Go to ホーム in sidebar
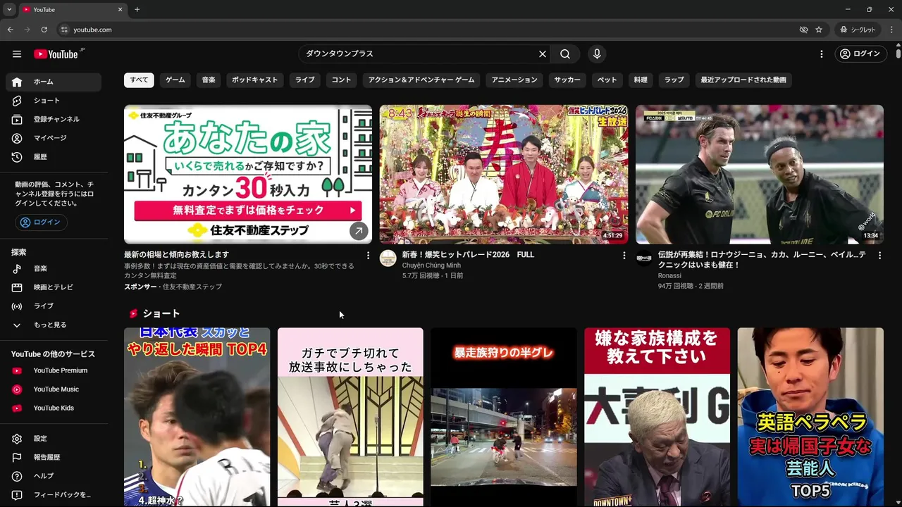 click(x=54, y=82)
